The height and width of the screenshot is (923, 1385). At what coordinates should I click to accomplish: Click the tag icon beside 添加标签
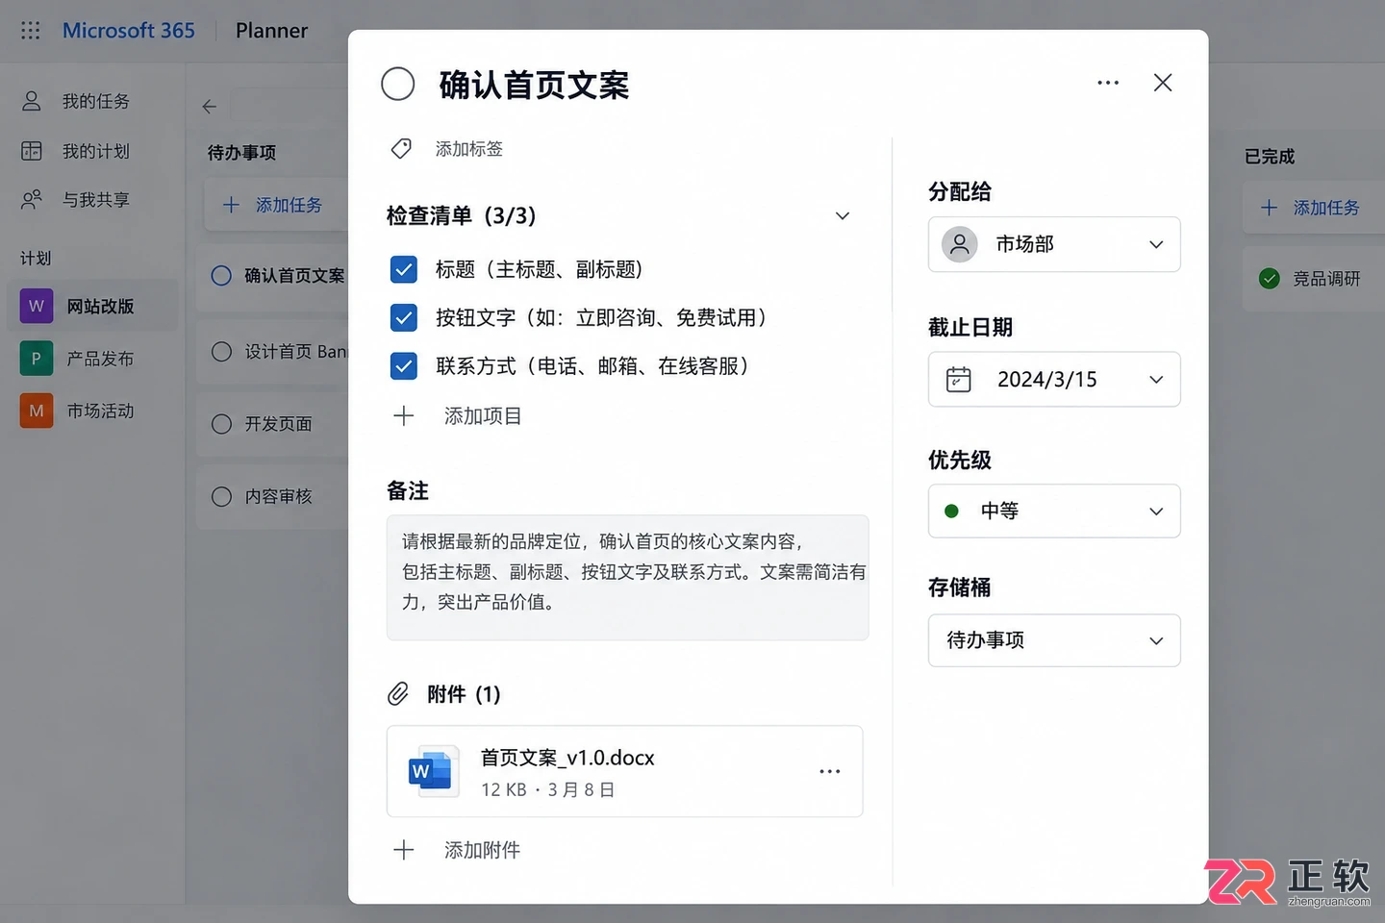coord(401,148)
